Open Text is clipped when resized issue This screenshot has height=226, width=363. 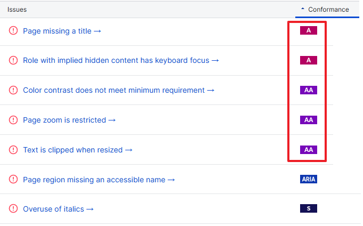(78, 150)
